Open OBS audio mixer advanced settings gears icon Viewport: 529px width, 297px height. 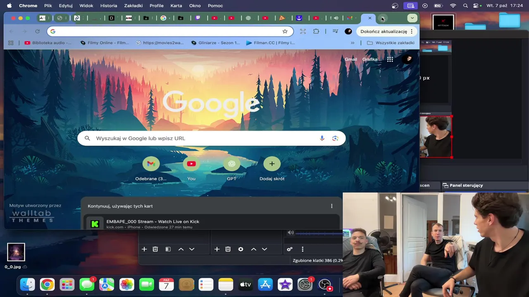pyautogui.click(x=290, y=249)
